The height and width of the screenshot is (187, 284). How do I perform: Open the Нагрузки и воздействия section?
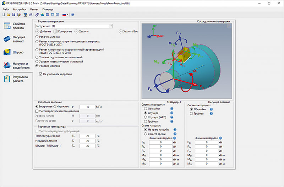(x=17, y=66)
